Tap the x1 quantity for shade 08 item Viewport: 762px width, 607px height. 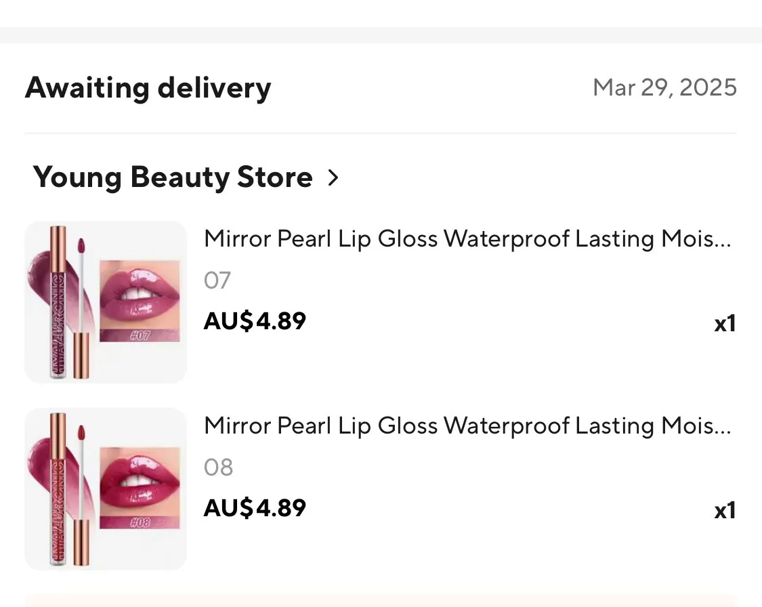(725, 510)
